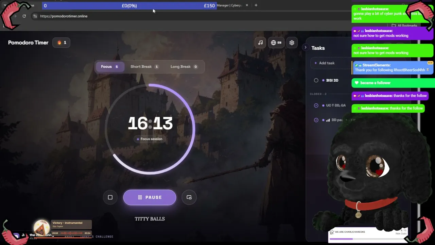Open the All Bookmarks folder
The height and width of the screenshot is (245, 435).
point(404,26)
